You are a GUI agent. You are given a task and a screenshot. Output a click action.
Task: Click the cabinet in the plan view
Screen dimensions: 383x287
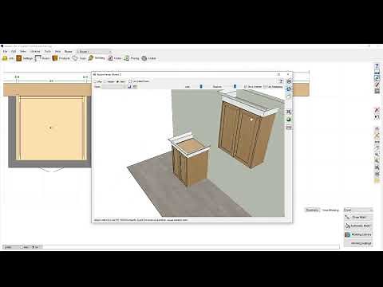click(x=51, y=128)
